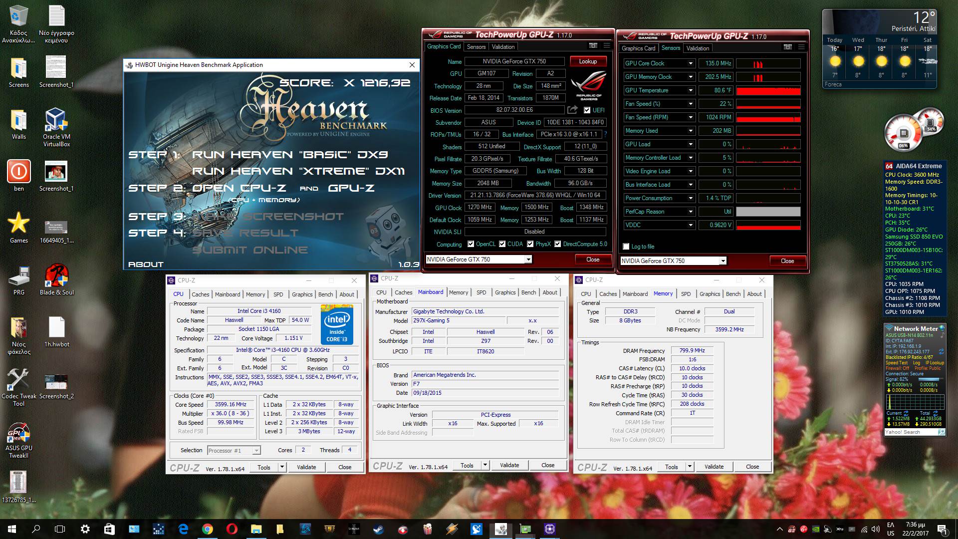Expand the GPU Temperature sensor dropdown
This screenshot has height=539, width=958.
click(x=691, y=90)
